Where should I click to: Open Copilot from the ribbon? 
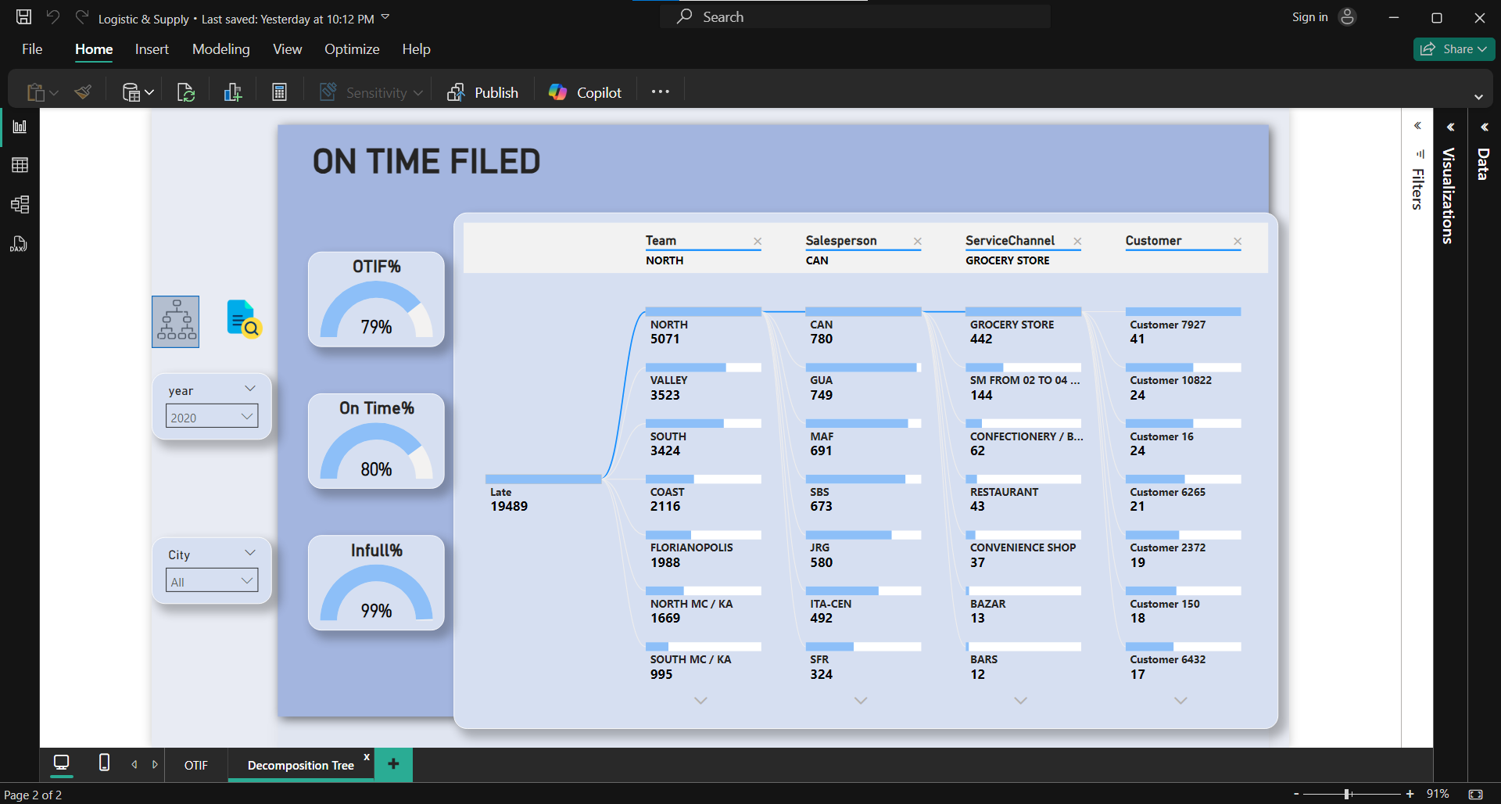click(585, 92)
